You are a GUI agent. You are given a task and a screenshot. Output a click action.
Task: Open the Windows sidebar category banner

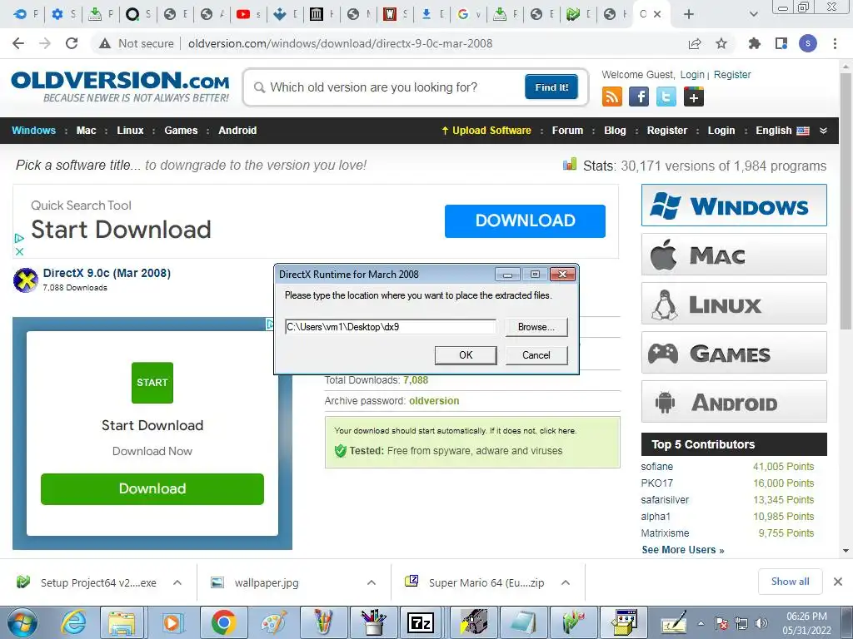(x=734, y=206)
